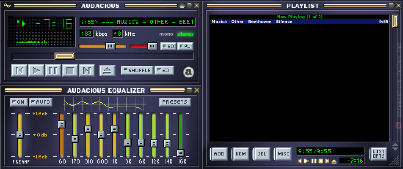Image resolution: width=403 pixels, height=169 pixels.
Task: Toggle the EQ window button
Action: (x=168, y=46)
